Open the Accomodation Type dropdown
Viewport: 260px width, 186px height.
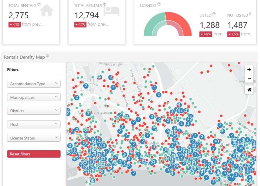(34, 84)
